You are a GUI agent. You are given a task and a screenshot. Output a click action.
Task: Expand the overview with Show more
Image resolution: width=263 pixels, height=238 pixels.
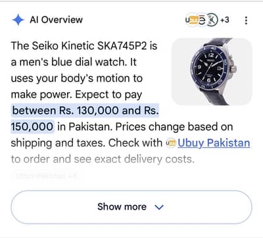click(131, 207)
